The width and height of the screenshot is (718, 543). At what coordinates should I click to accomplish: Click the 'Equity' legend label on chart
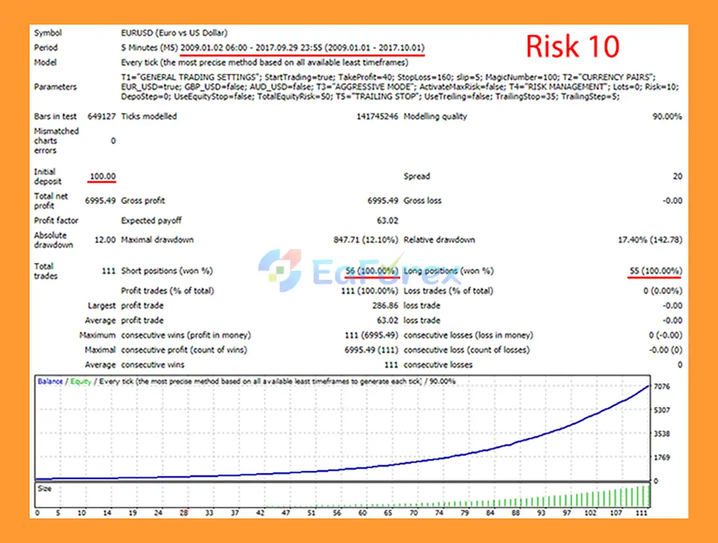[x=81, y=381]
